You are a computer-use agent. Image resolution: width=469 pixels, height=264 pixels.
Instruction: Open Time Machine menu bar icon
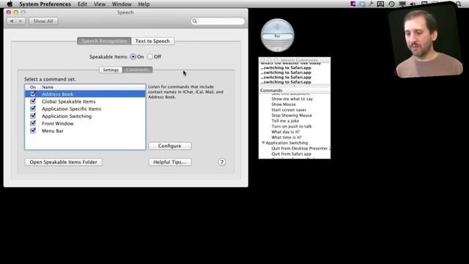[391, 4]
